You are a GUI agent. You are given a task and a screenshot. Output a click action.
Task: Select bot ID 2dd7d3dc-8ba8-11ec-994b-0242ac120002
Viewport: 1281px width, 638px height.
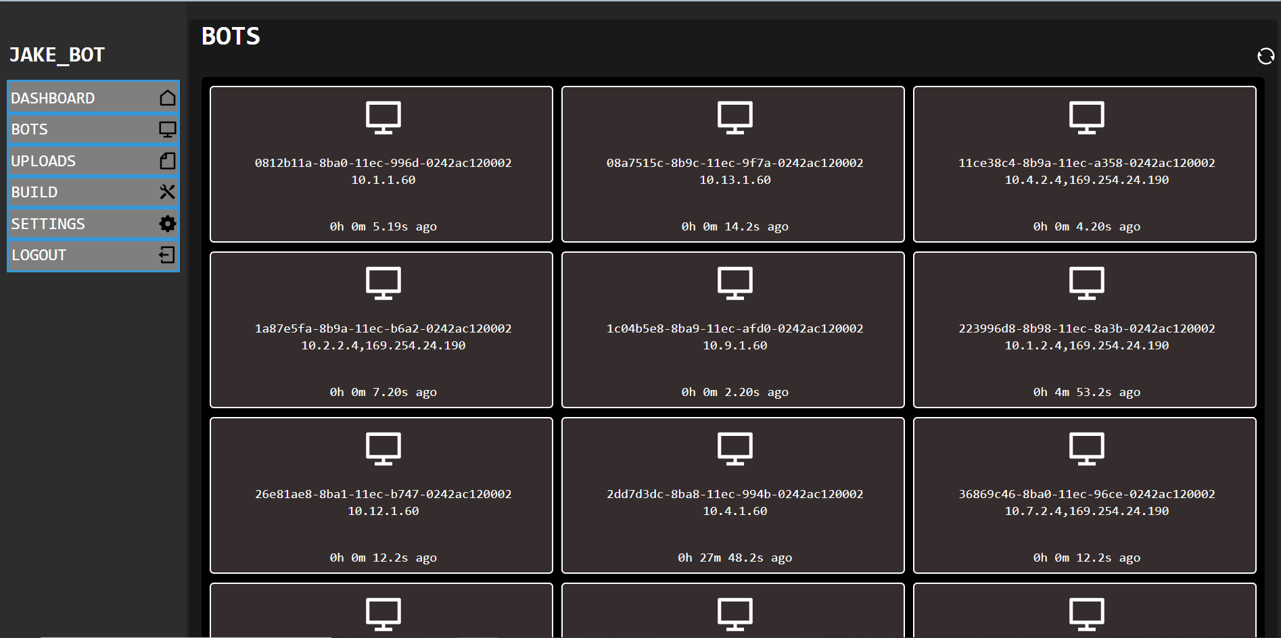click(735, 494)
